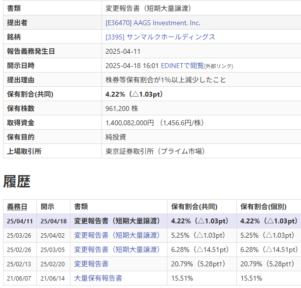Click the 25/04/18 disclosure date cell
Image resolution: width=301 pixels, height=288 pixels.
[53, 221]
